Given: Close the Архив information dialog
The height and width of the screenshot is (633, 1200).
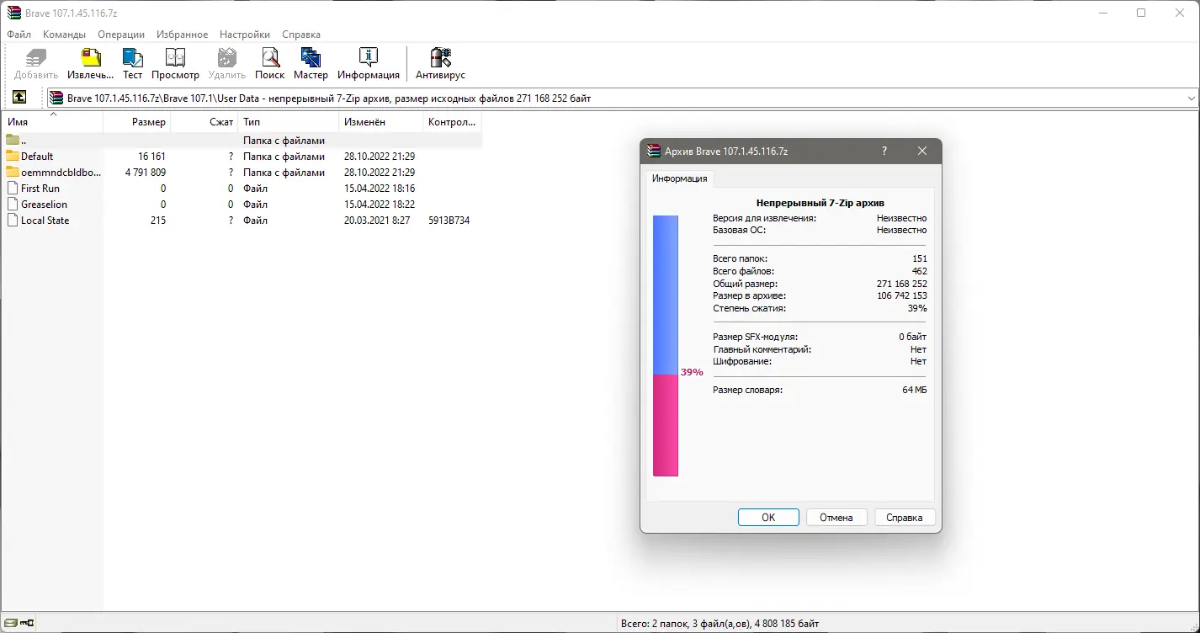Looking at the screenshot, I should 922,151.
